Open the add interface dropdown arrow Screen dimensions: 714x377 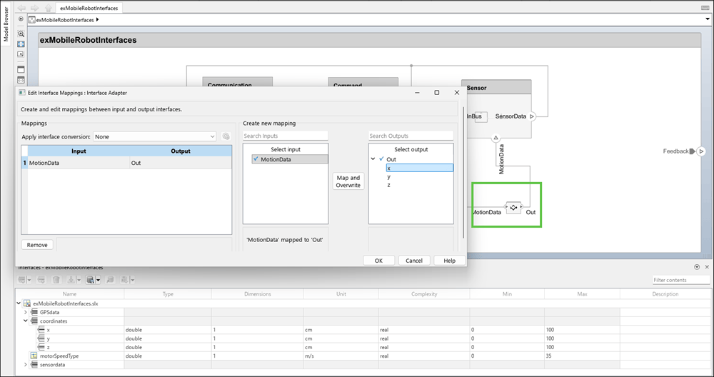(x=29, y=281)
